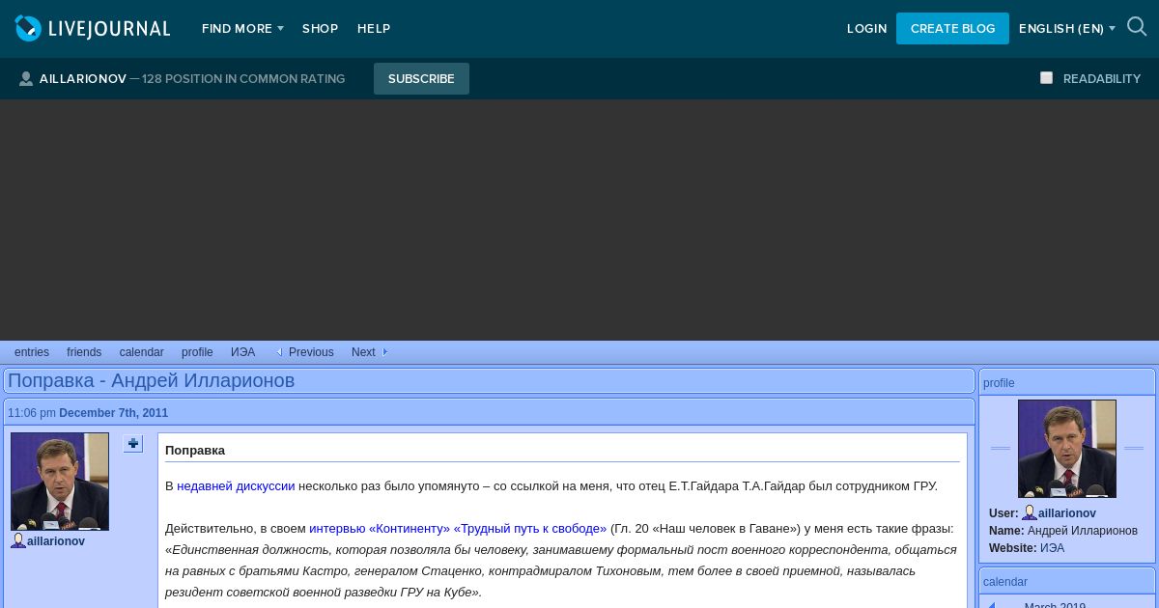Viewport: 1159px width, 608px height.
Task: Click the plus icon beside the post
Action: pos(133,444)
